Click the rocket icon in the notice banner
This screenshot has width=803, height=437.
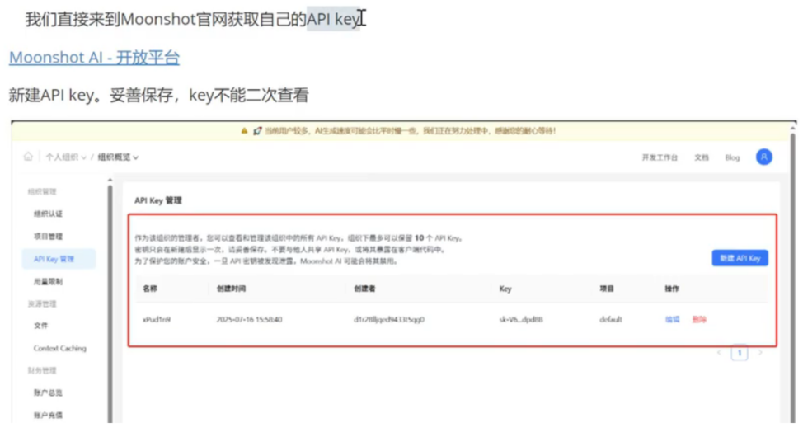coord(257,131)
